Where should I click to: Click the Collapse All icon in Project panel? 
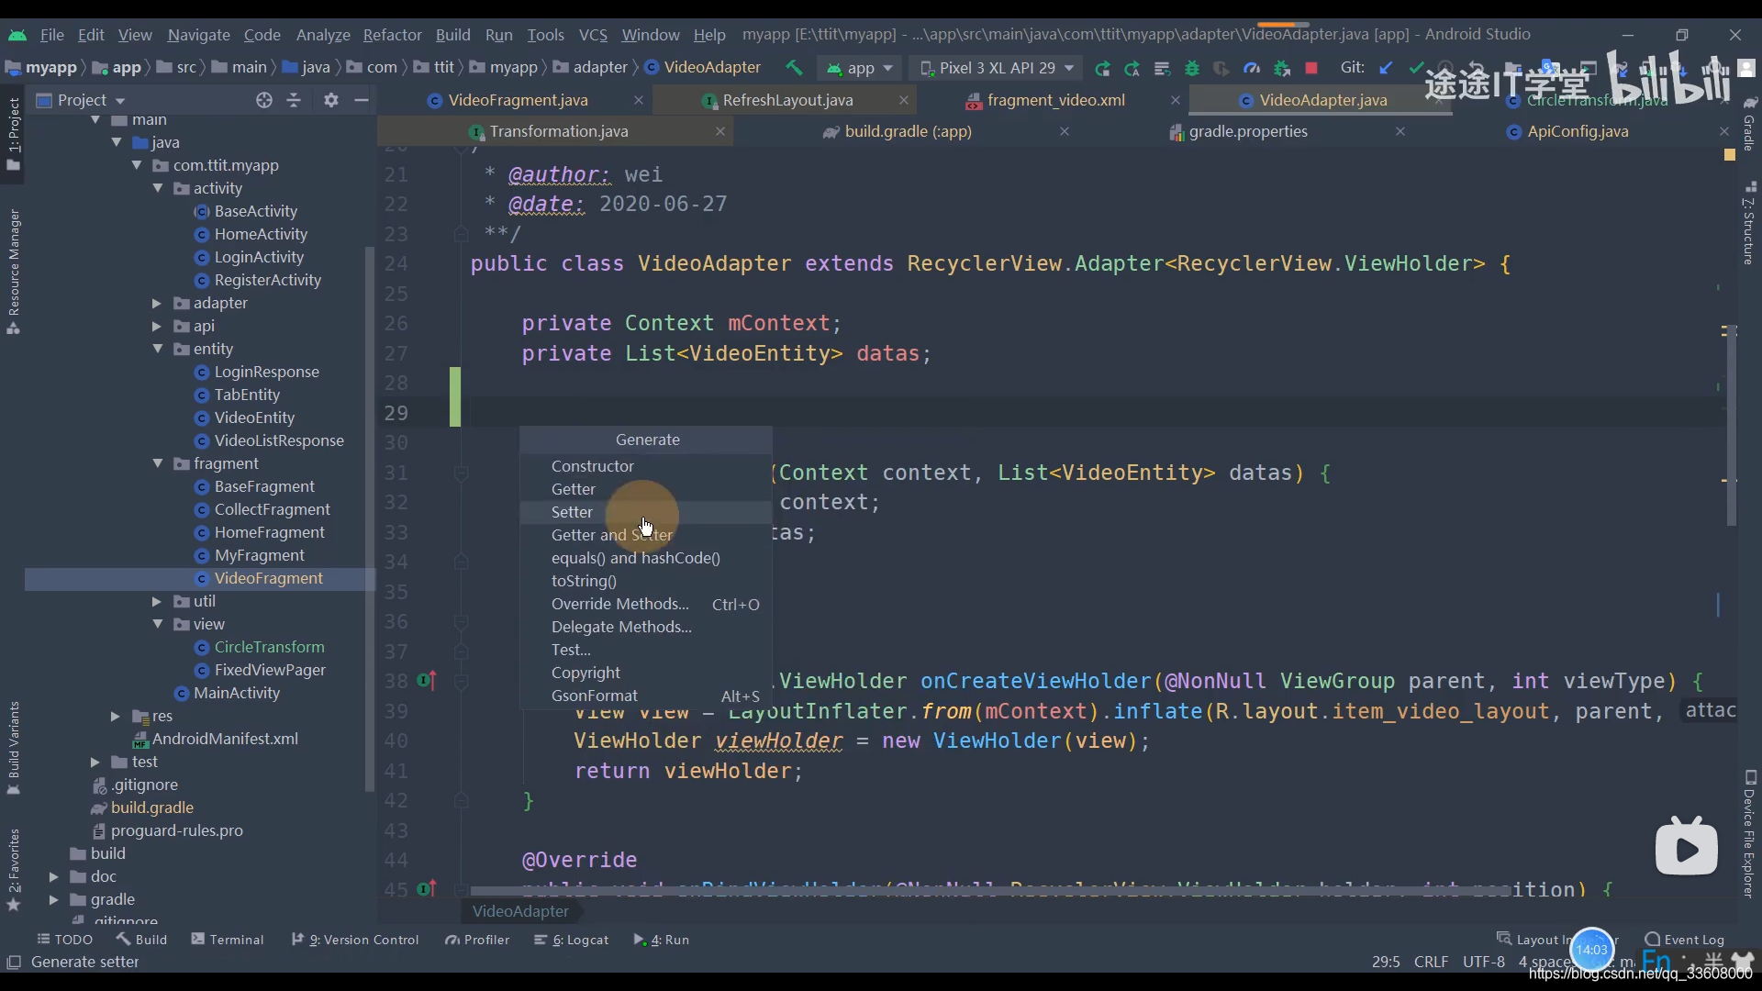(x=294, y=100)
